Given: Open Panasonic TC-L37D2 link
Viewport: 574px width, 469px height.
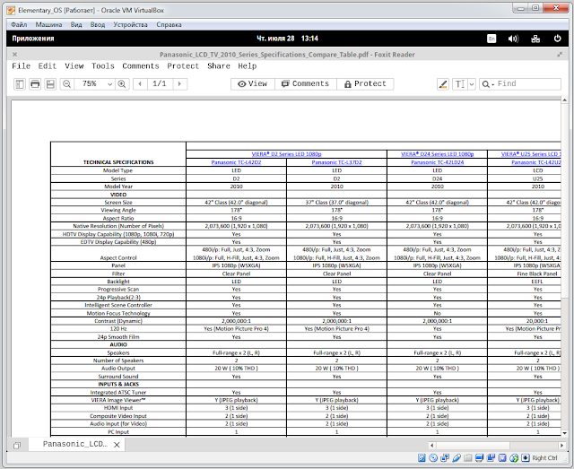Looking at the screenshot, I should point(337,162).
